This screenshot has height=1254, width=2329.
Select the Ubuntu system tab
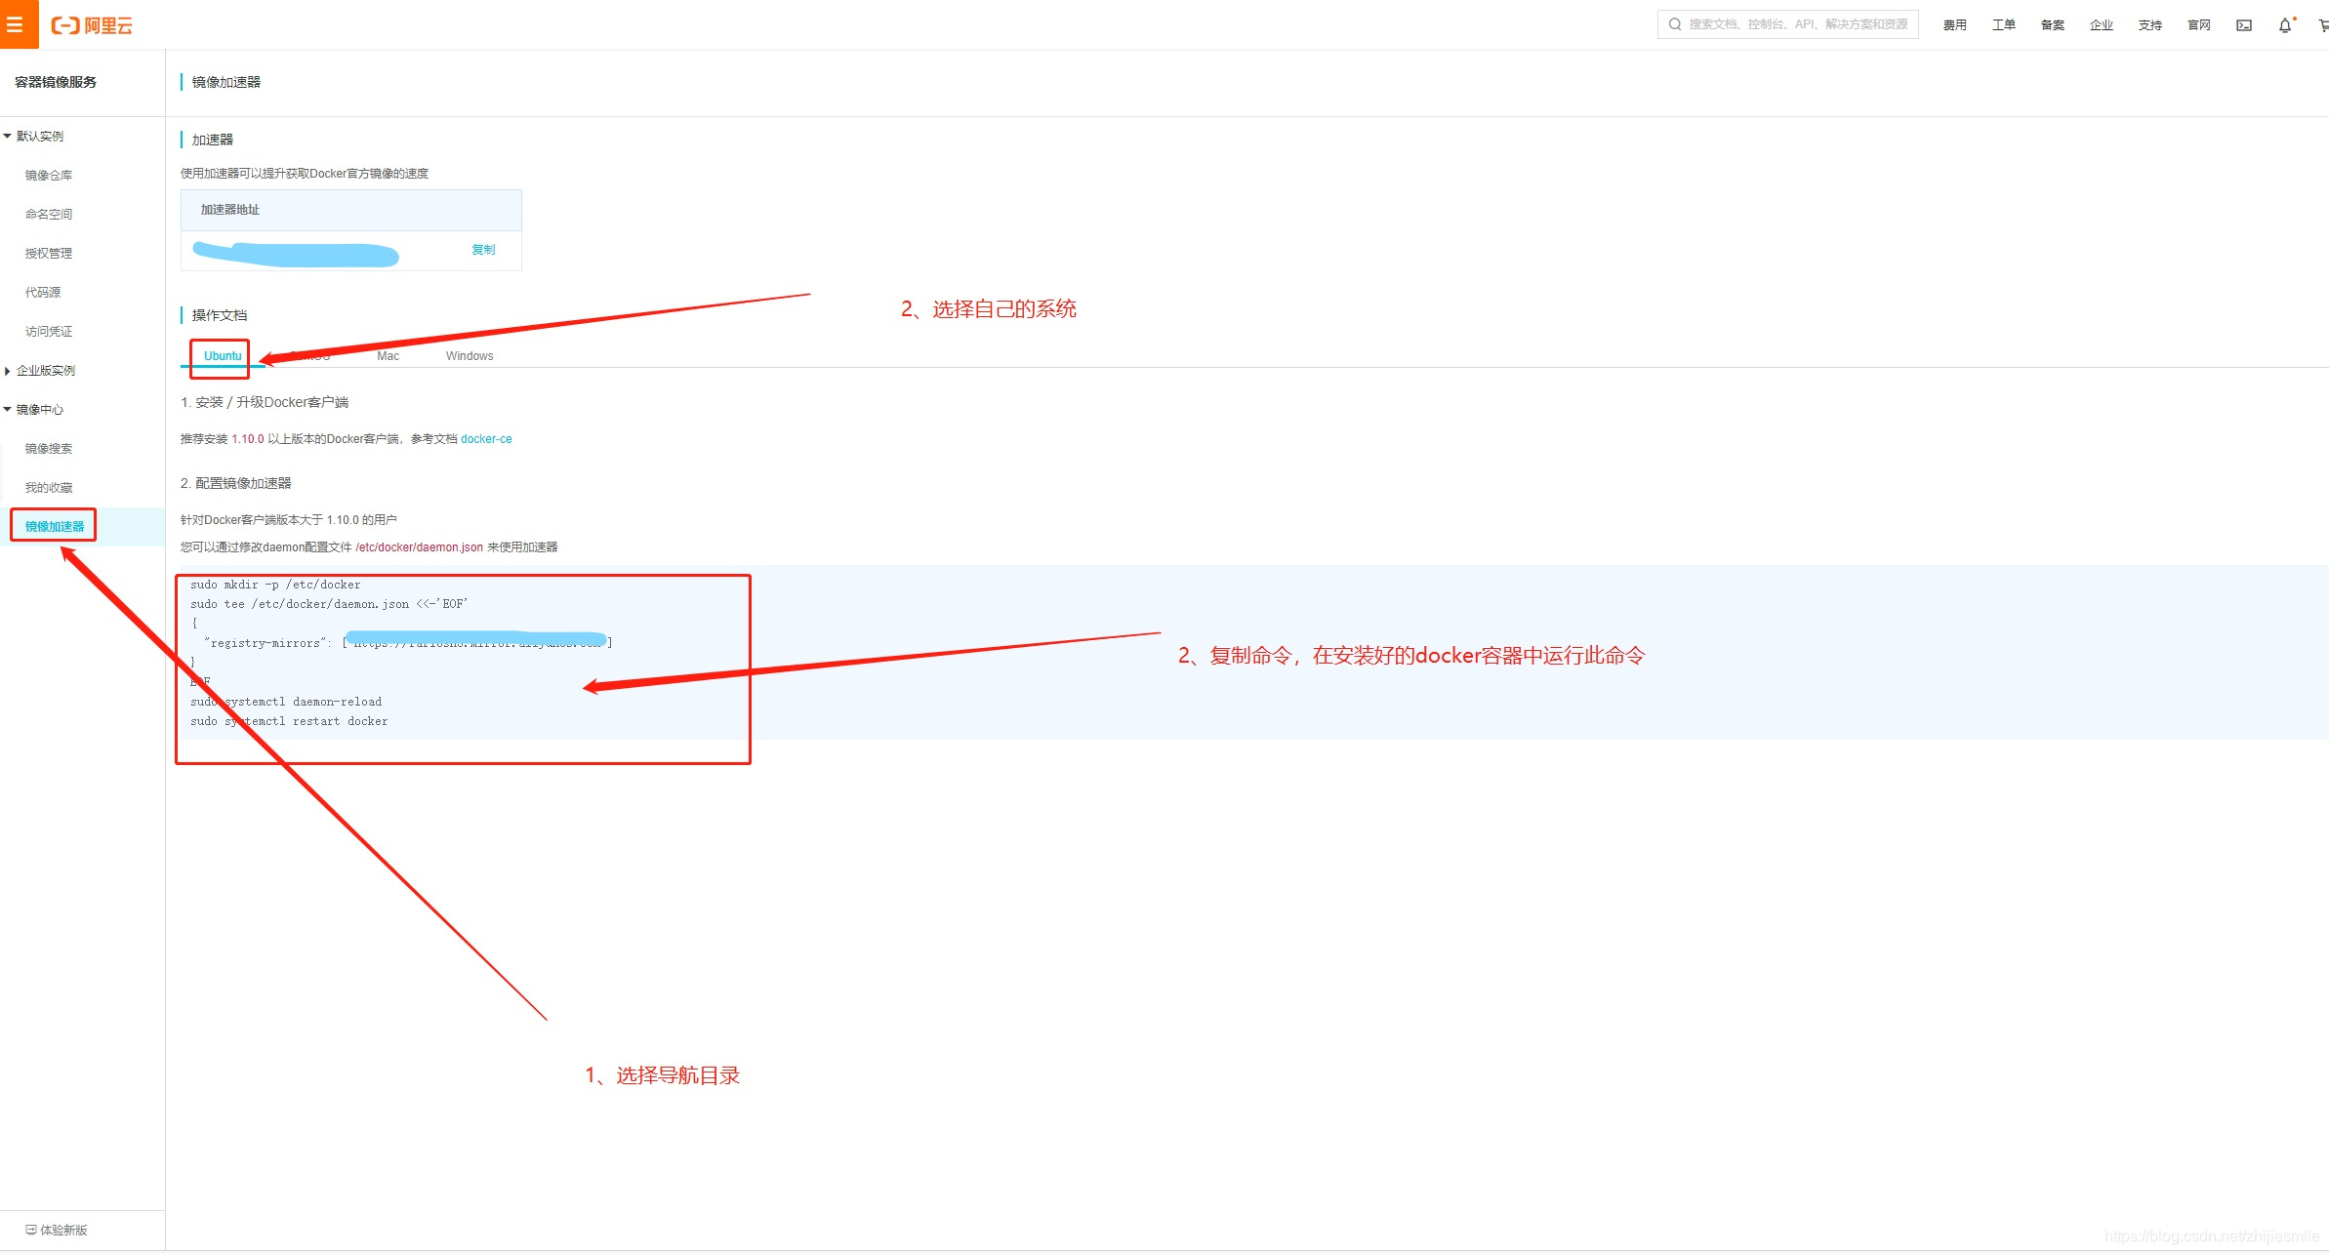(221, 355)
